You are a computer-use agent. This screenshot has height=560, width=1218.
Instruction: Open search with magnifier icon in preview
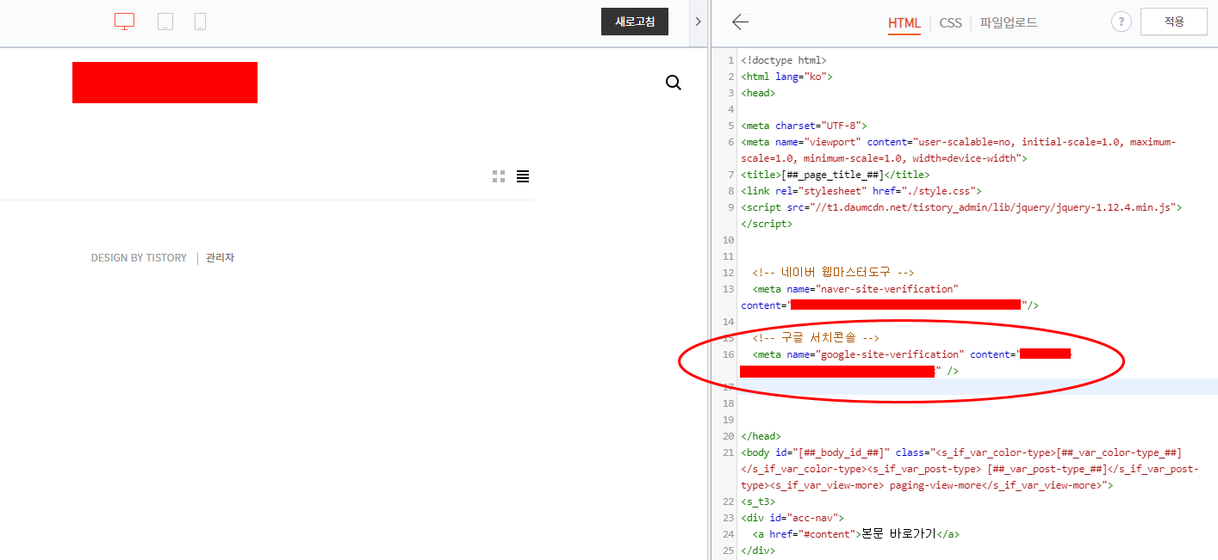click(674, 83)
